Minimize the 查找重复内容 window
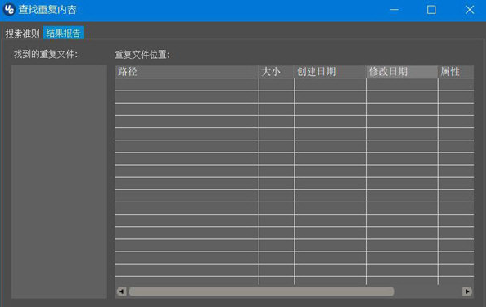 [x=395, y=10]
